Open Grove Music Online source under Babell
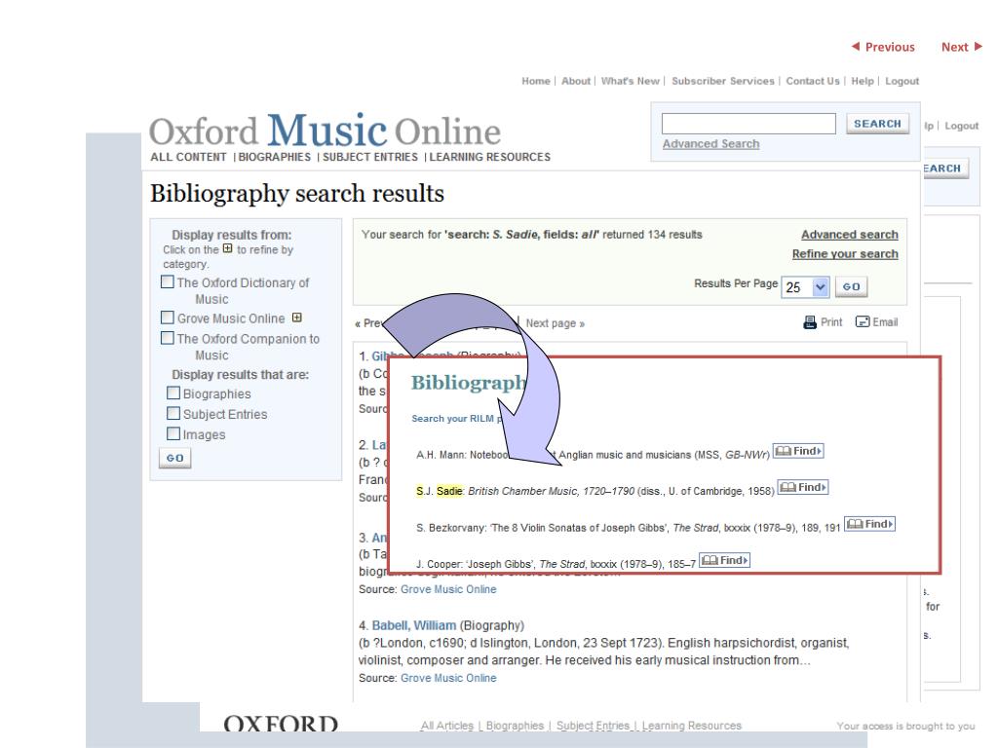Image resolution: width=998 pixels, height=748 pixels. pyautogui.click(x=448, y=678)
